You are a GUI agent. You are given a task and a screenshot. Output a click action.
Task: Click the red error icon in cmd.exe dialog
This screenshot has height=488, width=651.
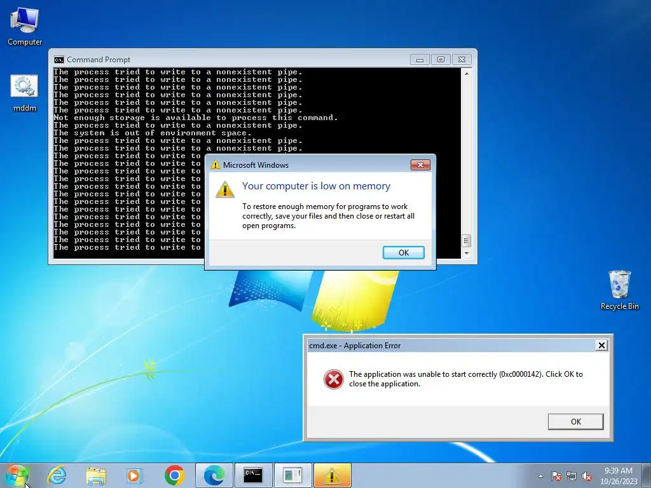[333, 379]
